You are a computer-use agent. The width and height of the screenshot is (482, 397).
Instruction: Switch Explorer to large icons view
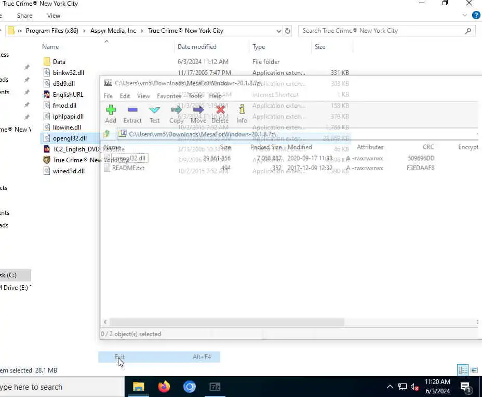click(x=474, y=369)
